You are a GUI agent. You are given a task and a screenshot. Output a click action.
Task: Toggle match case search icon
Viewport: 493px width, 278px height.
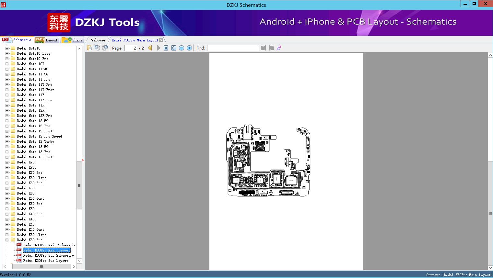[x=279, y=48]
